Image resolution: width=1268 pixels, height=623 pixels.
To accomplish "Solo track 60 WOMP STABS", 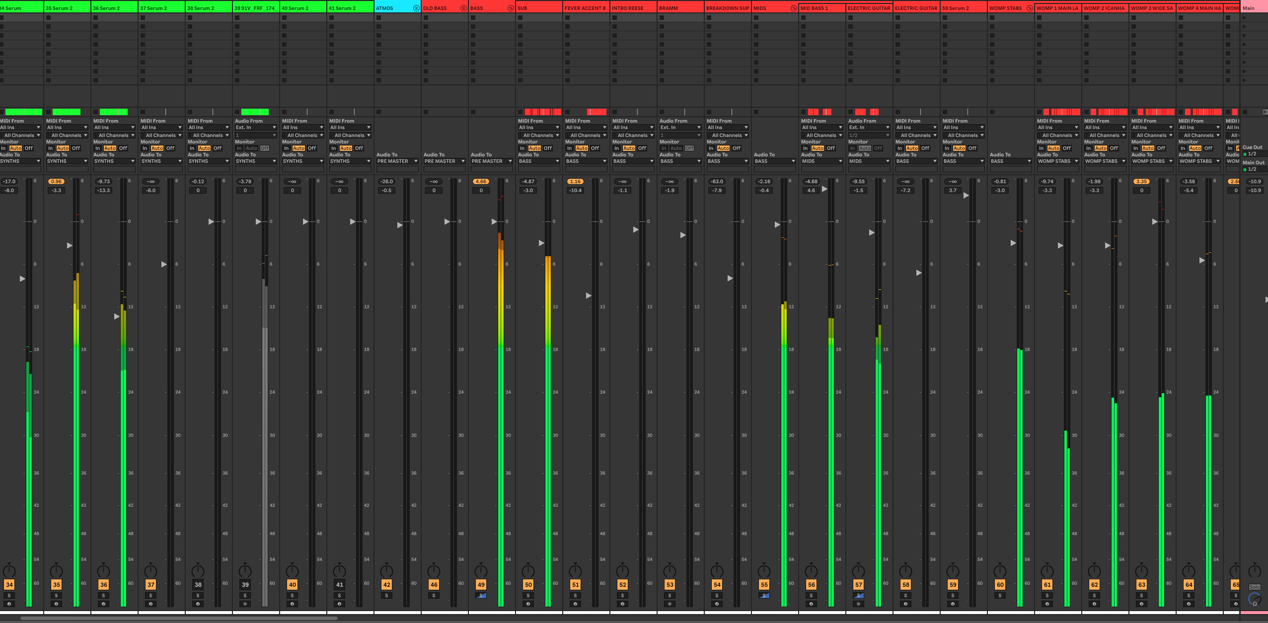I will (1000, 595).
